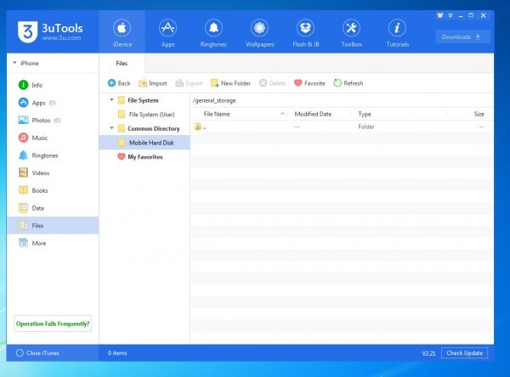Image resolution: width=510 pixels, height=377 pixels.
Task: Sort by the File Name column header
Action: [x=217, y=114]
